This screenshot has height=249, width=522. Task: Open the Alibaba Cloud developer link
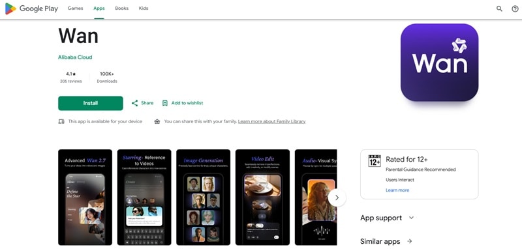coord(75,57)
